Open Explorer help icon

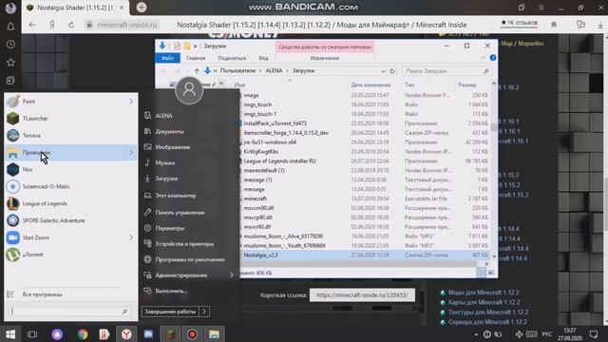(493, 58)
